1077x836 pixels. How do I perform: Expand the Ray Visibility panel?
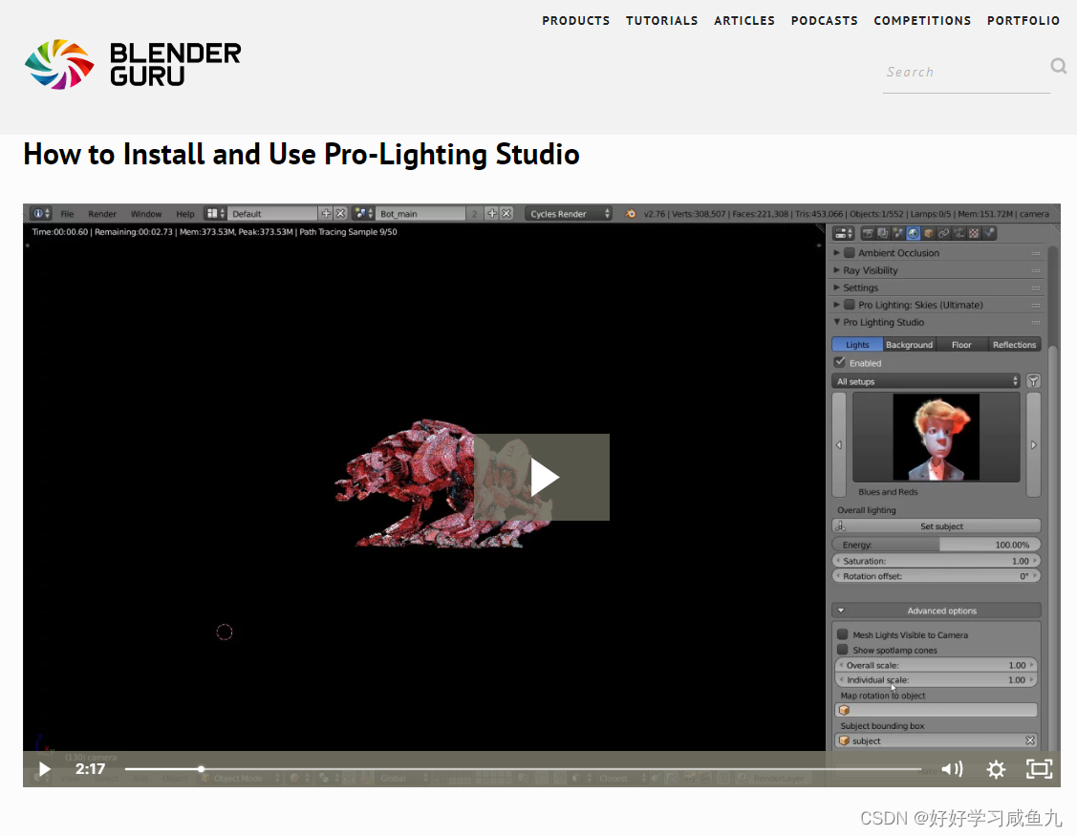pos(836,270)
